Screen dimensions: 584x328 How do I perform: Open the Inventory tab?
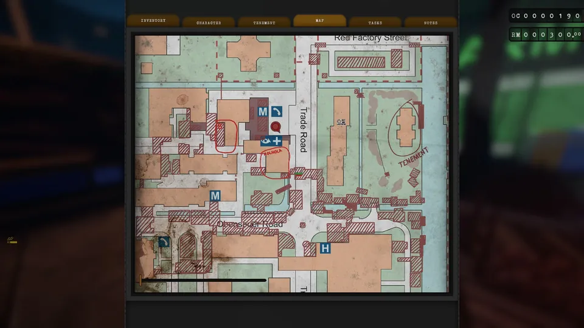153,21
